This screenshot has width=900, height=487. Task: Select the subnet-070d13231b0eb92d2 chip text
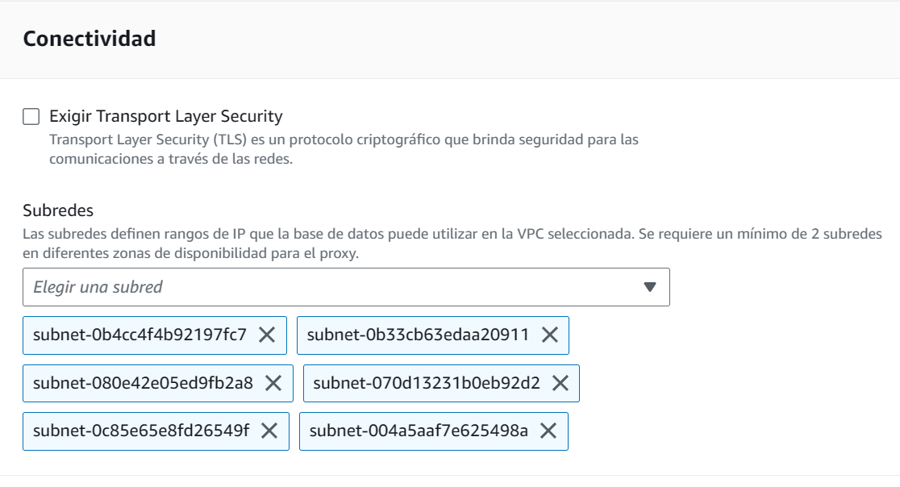point(427,383)
